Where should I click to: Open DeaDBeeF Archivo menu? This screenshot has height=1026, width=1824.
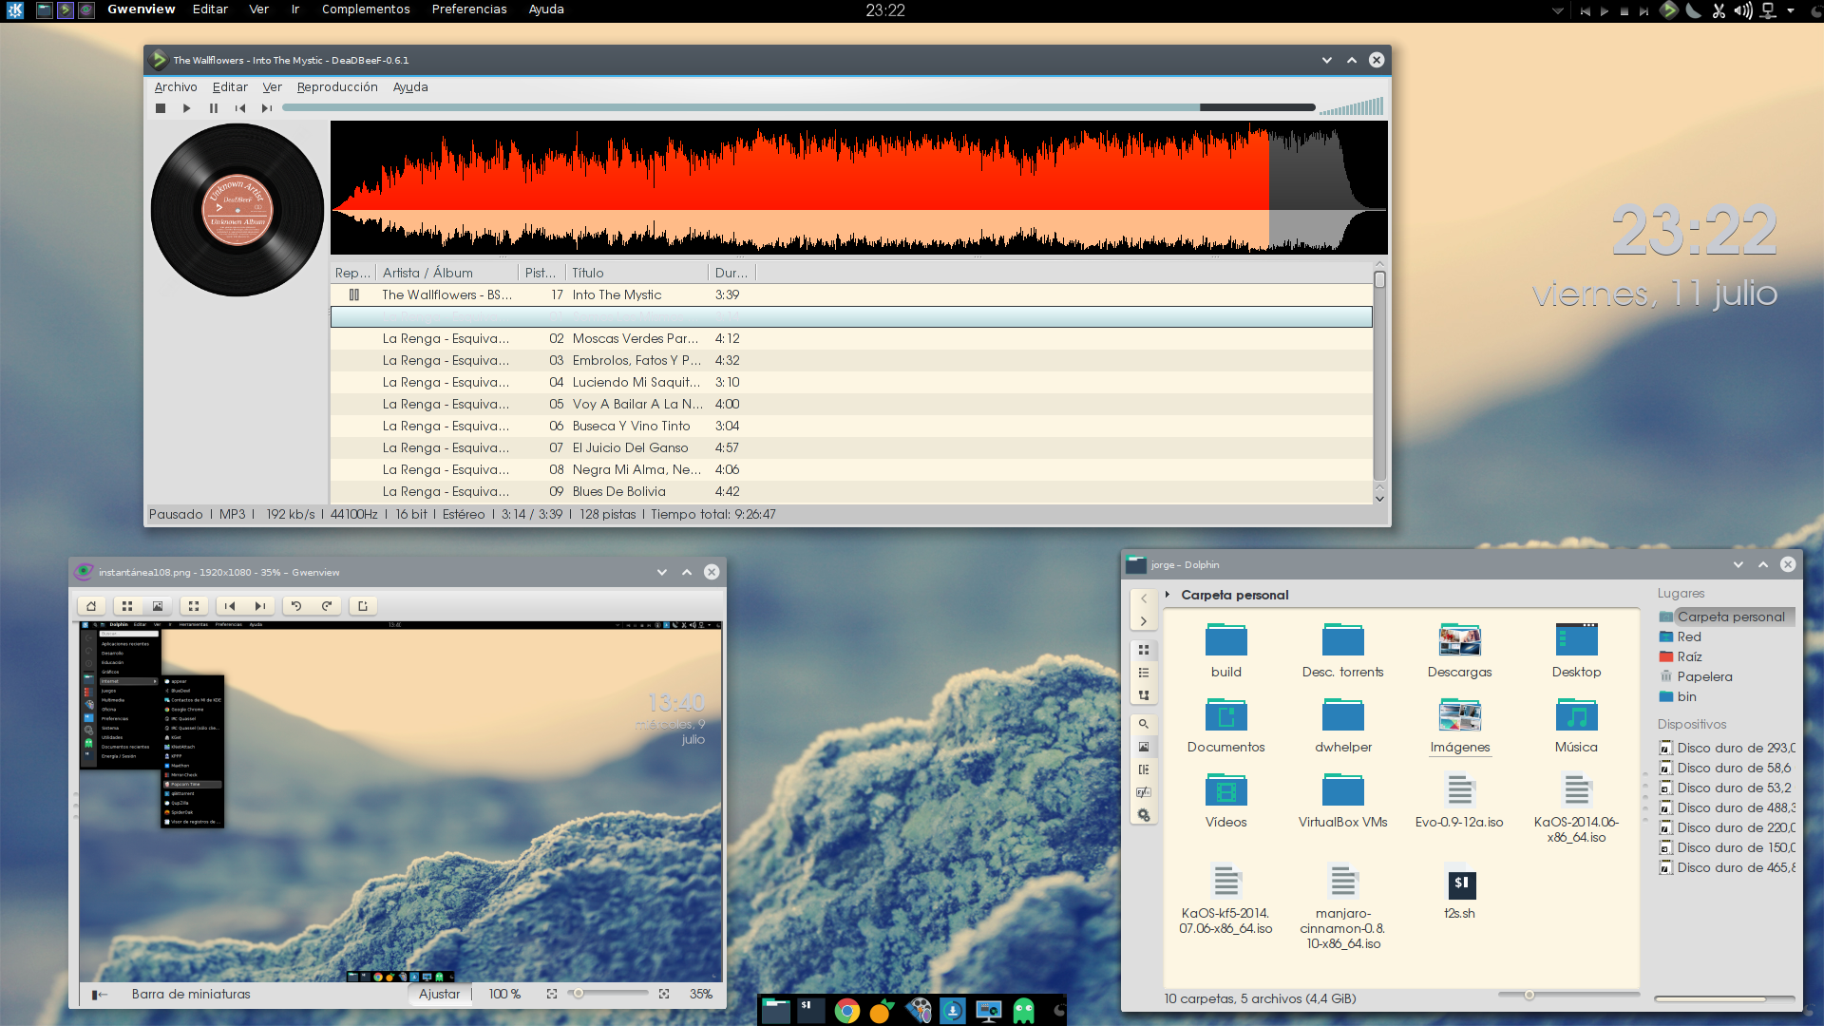click(x=176, y=86)
